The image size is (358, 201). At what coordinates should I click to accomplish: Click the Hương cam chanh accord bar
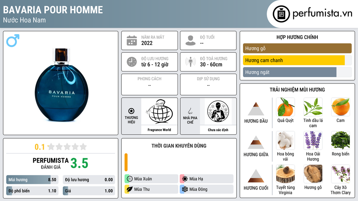[x=297, y=60]
